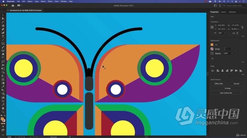Click Align Left icon in Align panel
The height and width of the screenshot is (138, 247).
click(x=218, y=71)
